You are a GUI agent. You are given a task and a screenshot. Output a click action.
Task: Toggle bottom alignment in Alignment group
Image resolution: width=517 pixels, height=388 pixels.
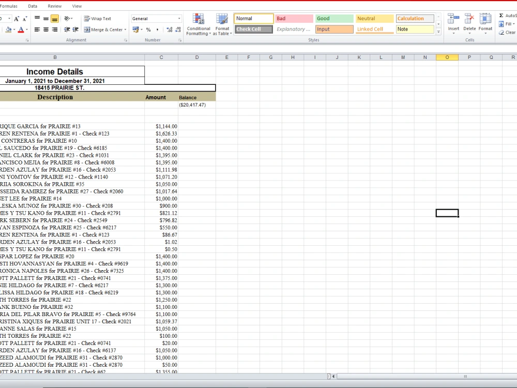pos(54,19)
